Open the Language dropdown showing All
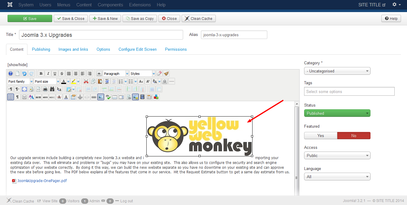Screen dimensions: 407x205 (337, 177)
